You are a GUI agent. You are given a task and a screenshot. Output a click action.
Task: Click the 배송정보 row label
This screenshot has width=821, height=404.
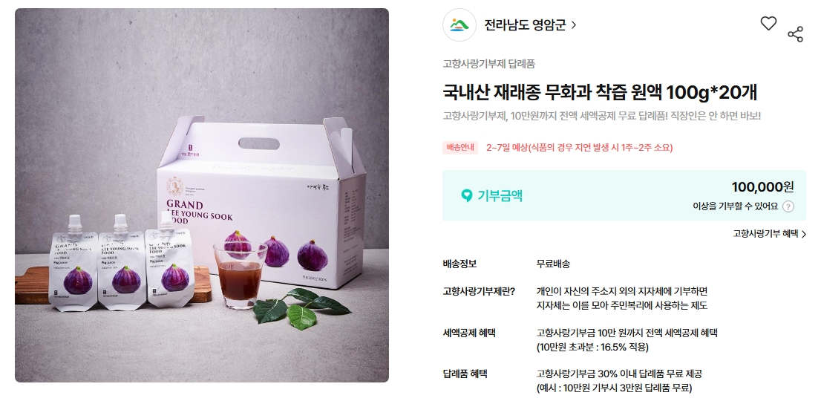pos(459,264)
